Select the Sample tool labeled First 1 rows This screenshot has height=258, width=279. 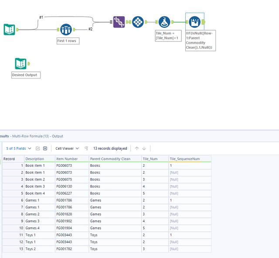point(66,29)
